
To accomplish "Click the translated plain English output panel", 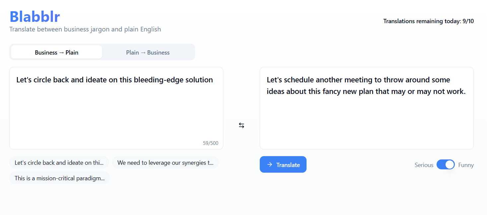I will coord(366,119).
